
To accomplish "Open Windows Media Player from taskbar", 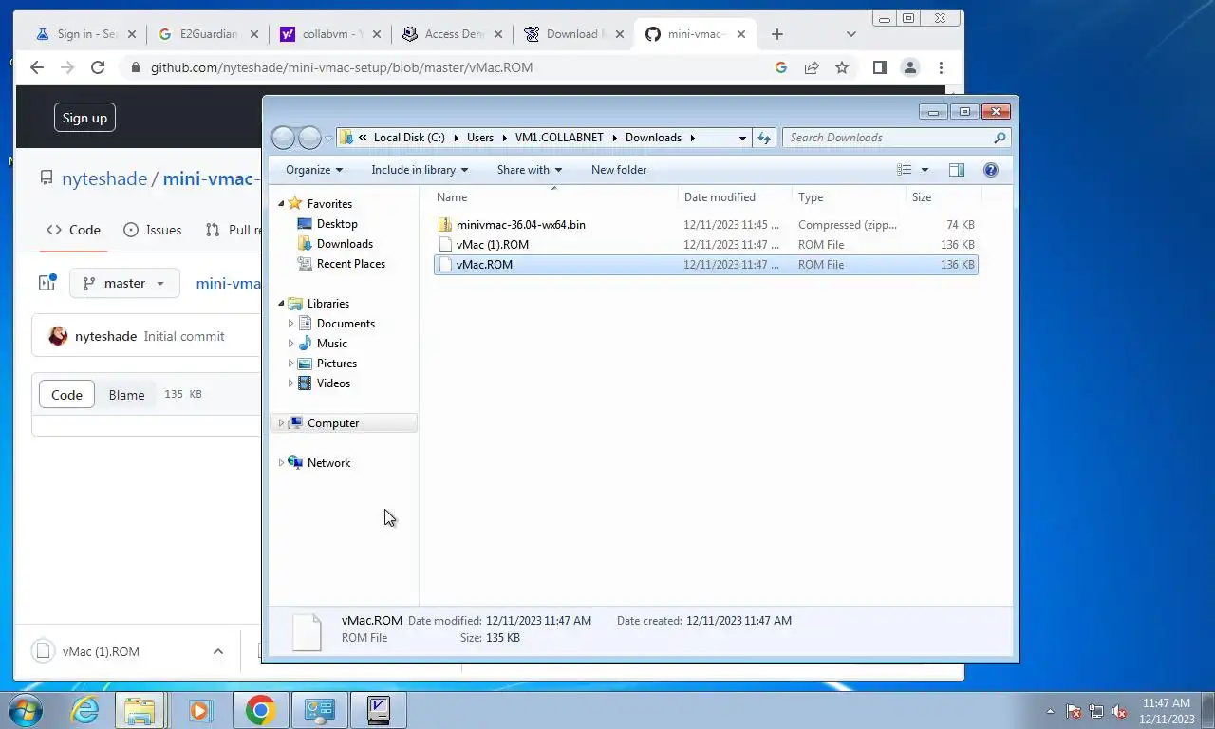I will pos(199,710).
